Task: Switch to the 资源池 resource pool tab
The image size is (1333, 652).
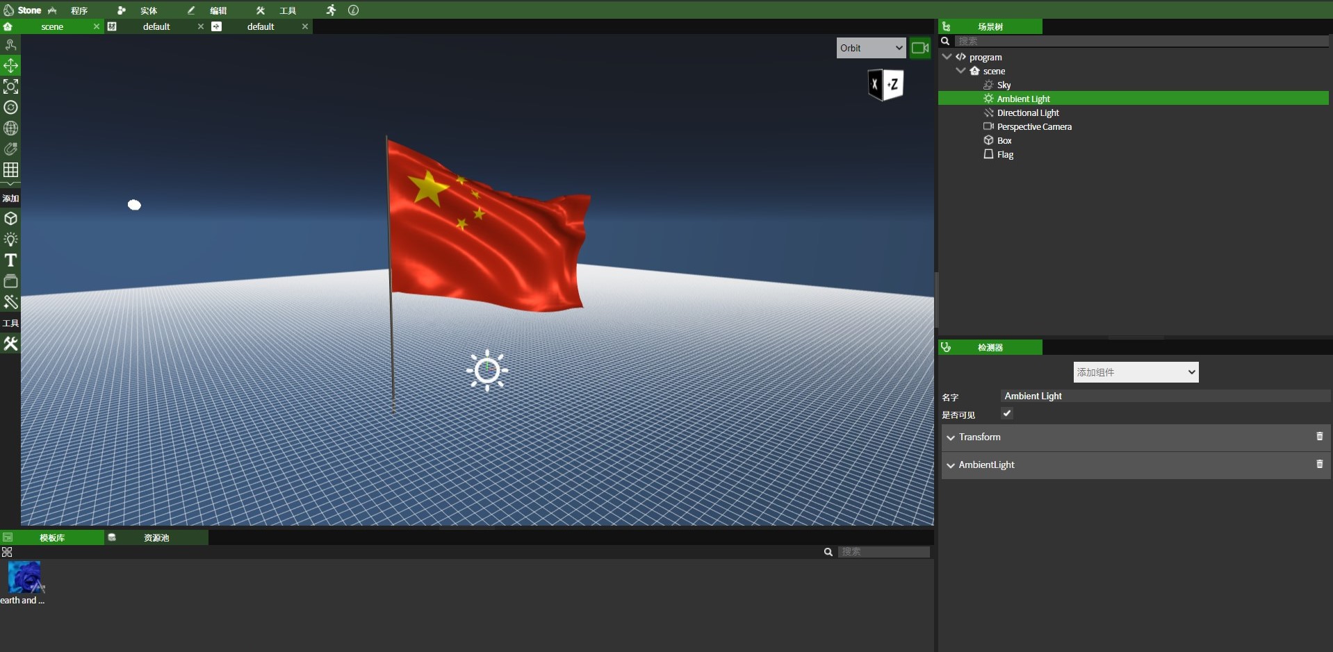Action: (x=156, y=537)
